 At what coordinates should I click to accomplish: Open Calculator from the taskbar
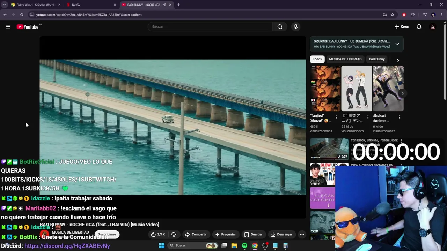coord(285,245)
